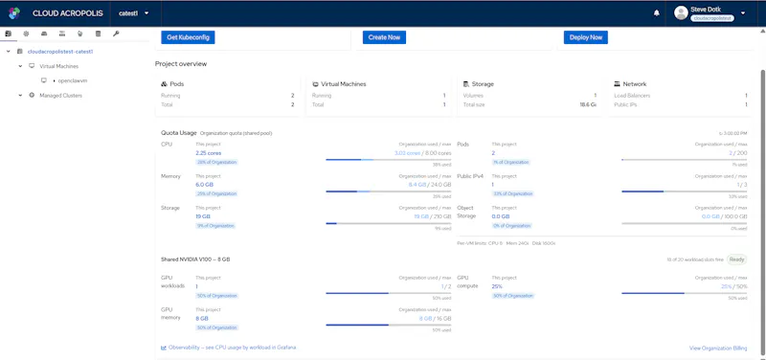766x360 pixels.
Task: Open the third sidebar tab icon (tray)
Action: tap(44, 34)
